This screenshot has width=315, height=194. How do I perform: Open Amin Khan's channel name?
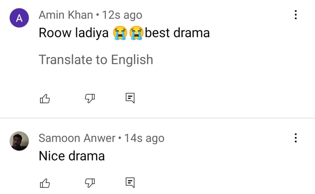click(x=66, y=15)
